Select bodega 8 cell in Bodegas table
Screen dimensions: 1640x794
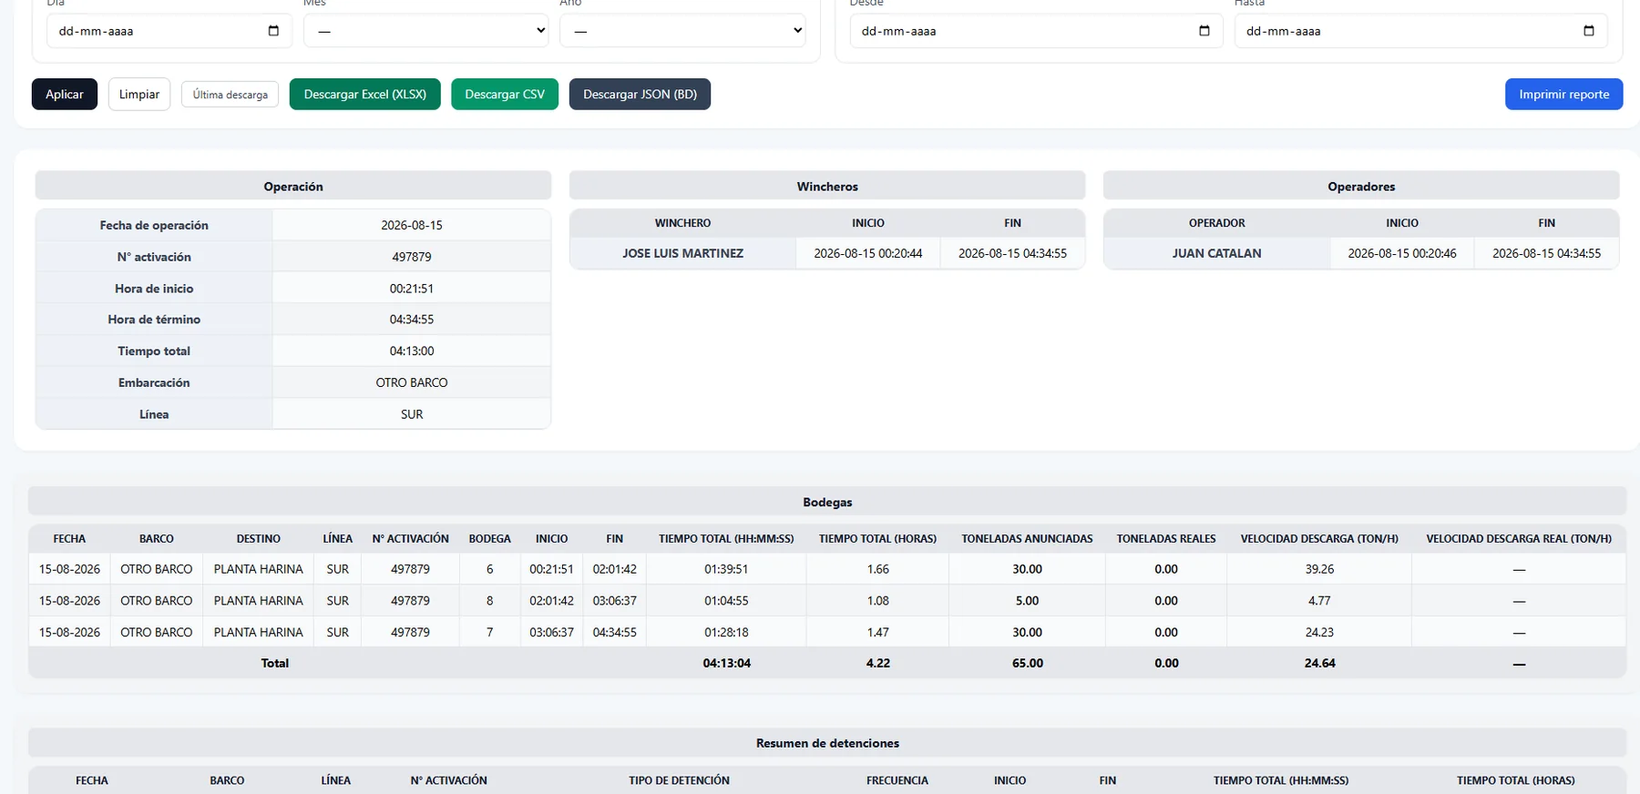click(489, 601)
